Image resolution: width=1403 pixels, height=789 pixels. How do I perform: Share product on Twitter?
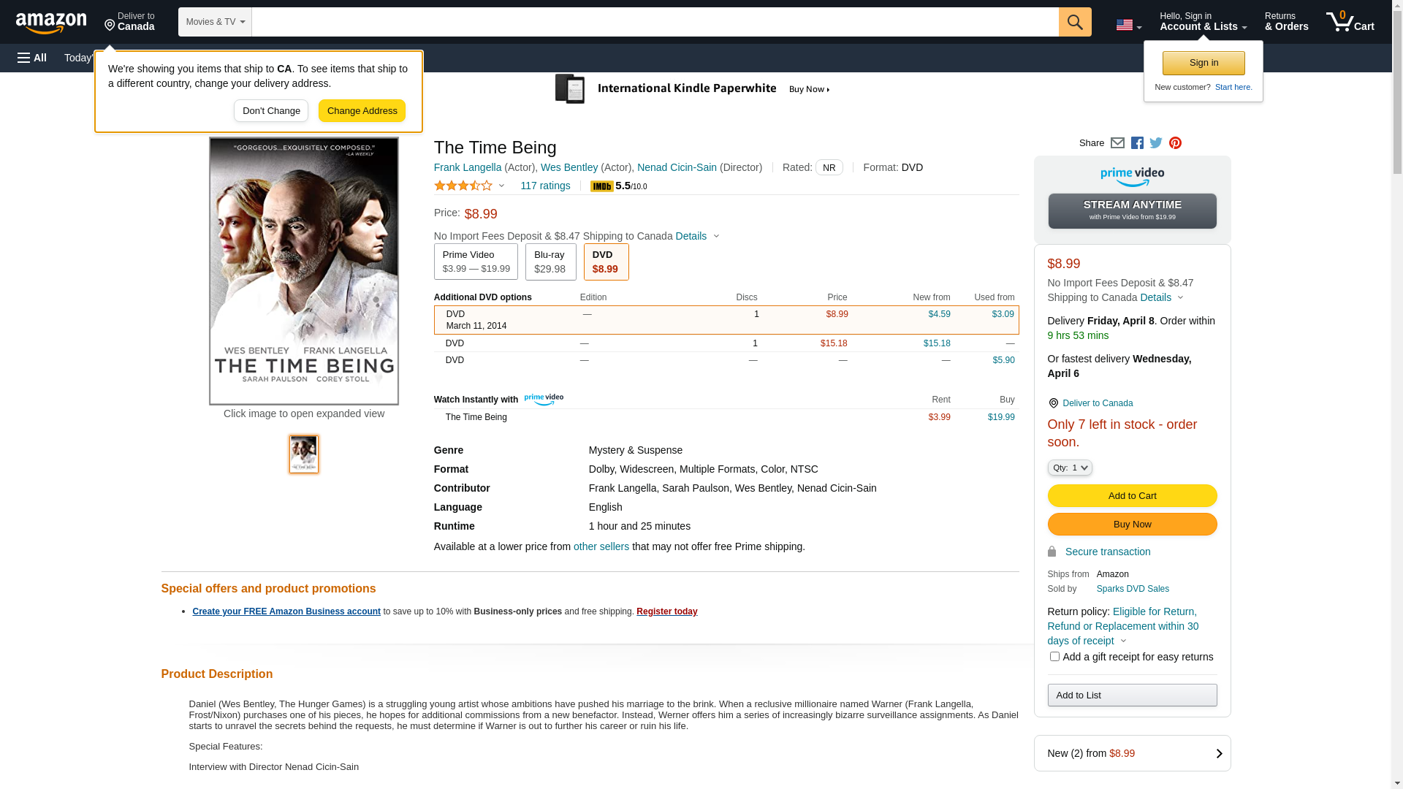[x=1156, y=143]
